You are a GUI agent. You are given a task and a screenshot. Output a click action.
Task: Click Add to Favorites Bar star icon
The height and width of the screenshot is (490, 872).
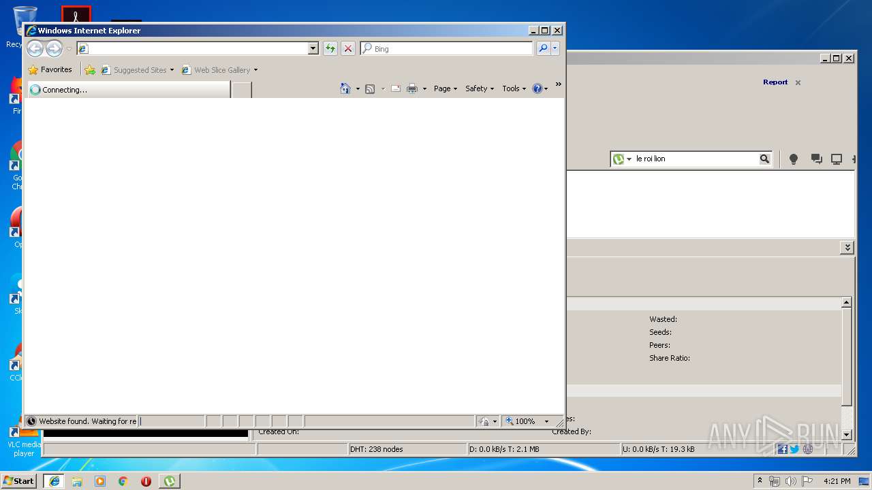click(x=90, y=69)
